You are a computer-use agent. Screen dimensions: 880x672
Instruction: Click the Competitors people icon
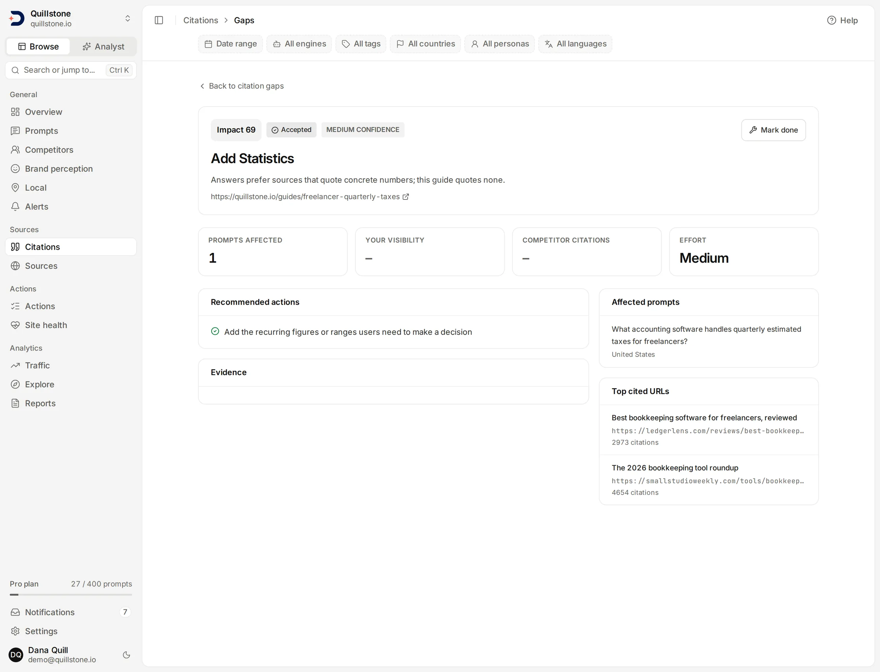tap(15, 150)
